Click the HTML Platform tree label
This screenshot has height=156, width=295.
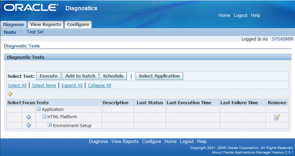pos(62,117)
